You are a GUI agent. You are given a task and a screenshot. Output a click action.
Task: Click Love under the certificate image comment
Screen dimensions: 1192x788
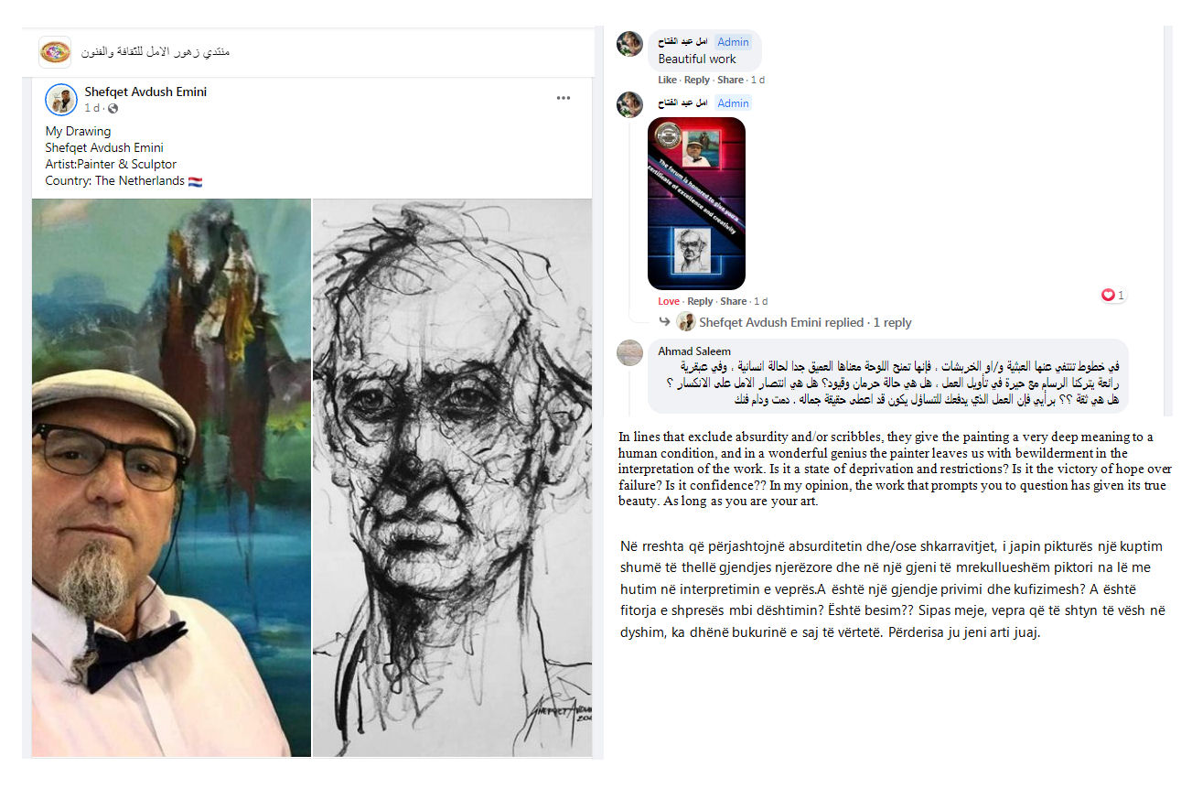click(x=669, y=301)
